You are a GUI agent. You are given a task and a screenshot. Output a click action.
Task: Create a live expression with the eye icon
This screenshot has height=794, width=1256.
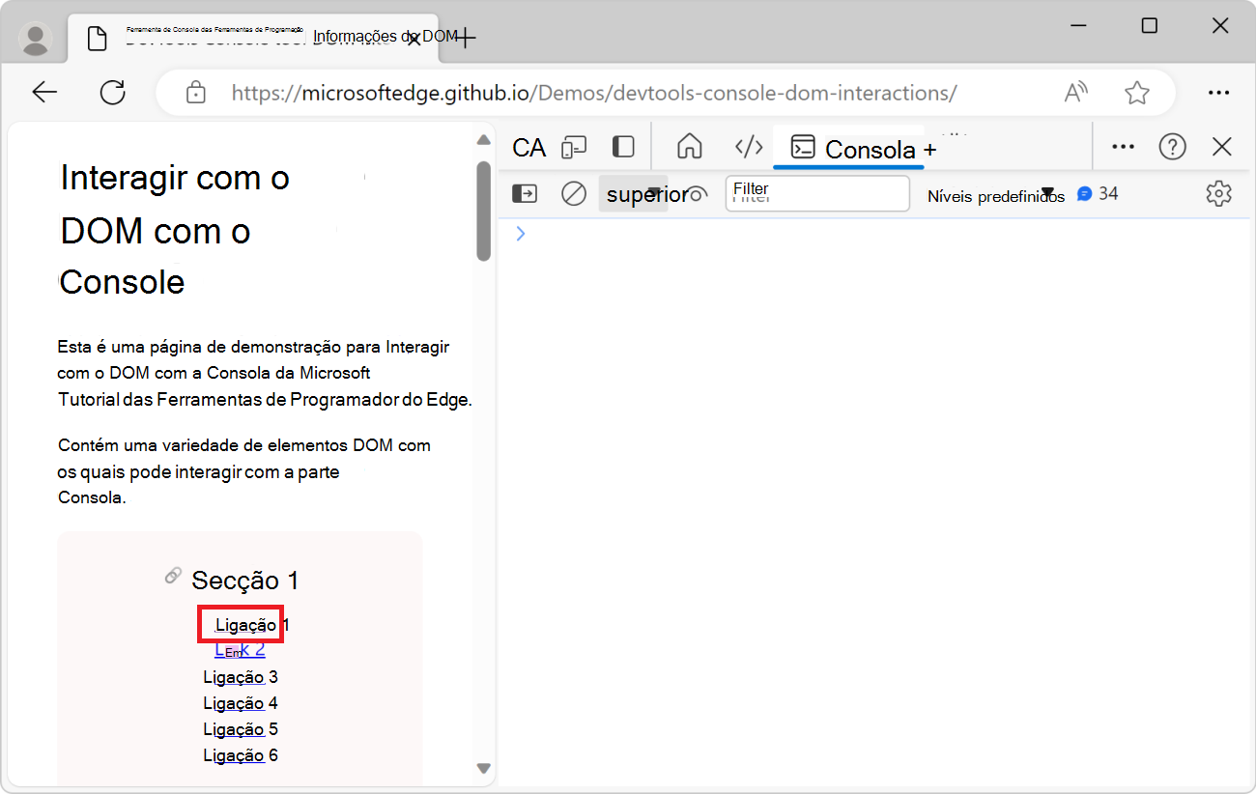click(x=697, y=193)
